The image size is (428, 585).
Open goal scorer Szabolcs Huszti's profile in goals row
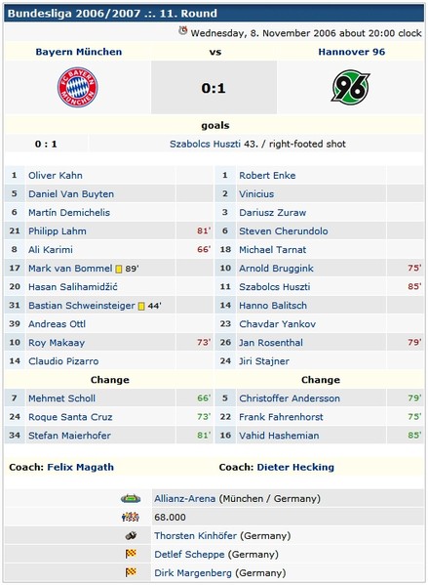205,144
